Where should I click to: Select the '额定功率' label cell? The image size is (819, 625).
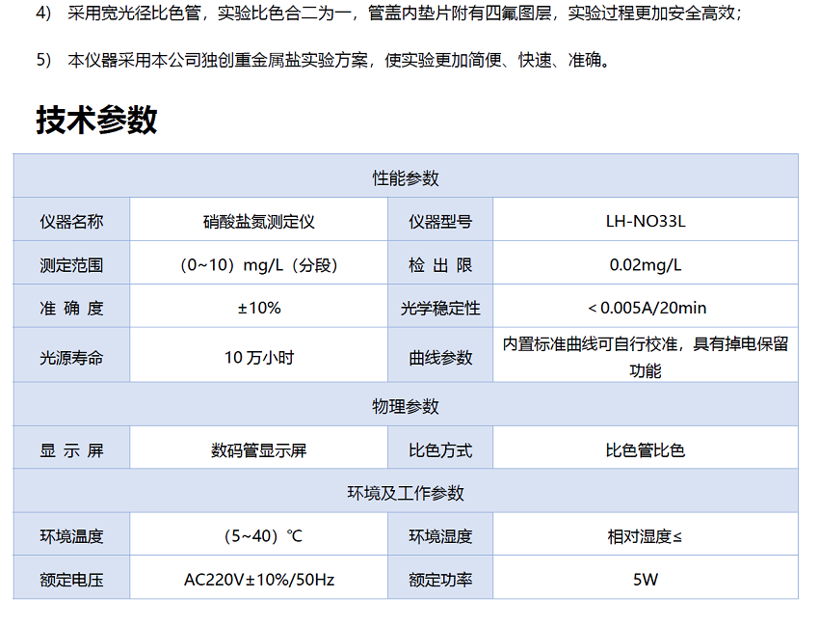440,578
